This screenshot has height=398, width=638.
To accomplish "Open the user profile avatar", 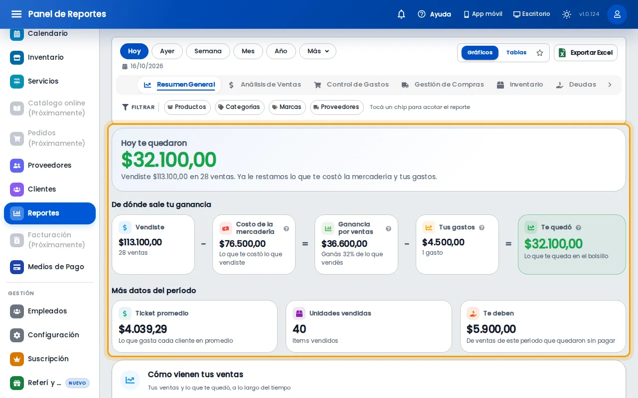I will 617,14.
